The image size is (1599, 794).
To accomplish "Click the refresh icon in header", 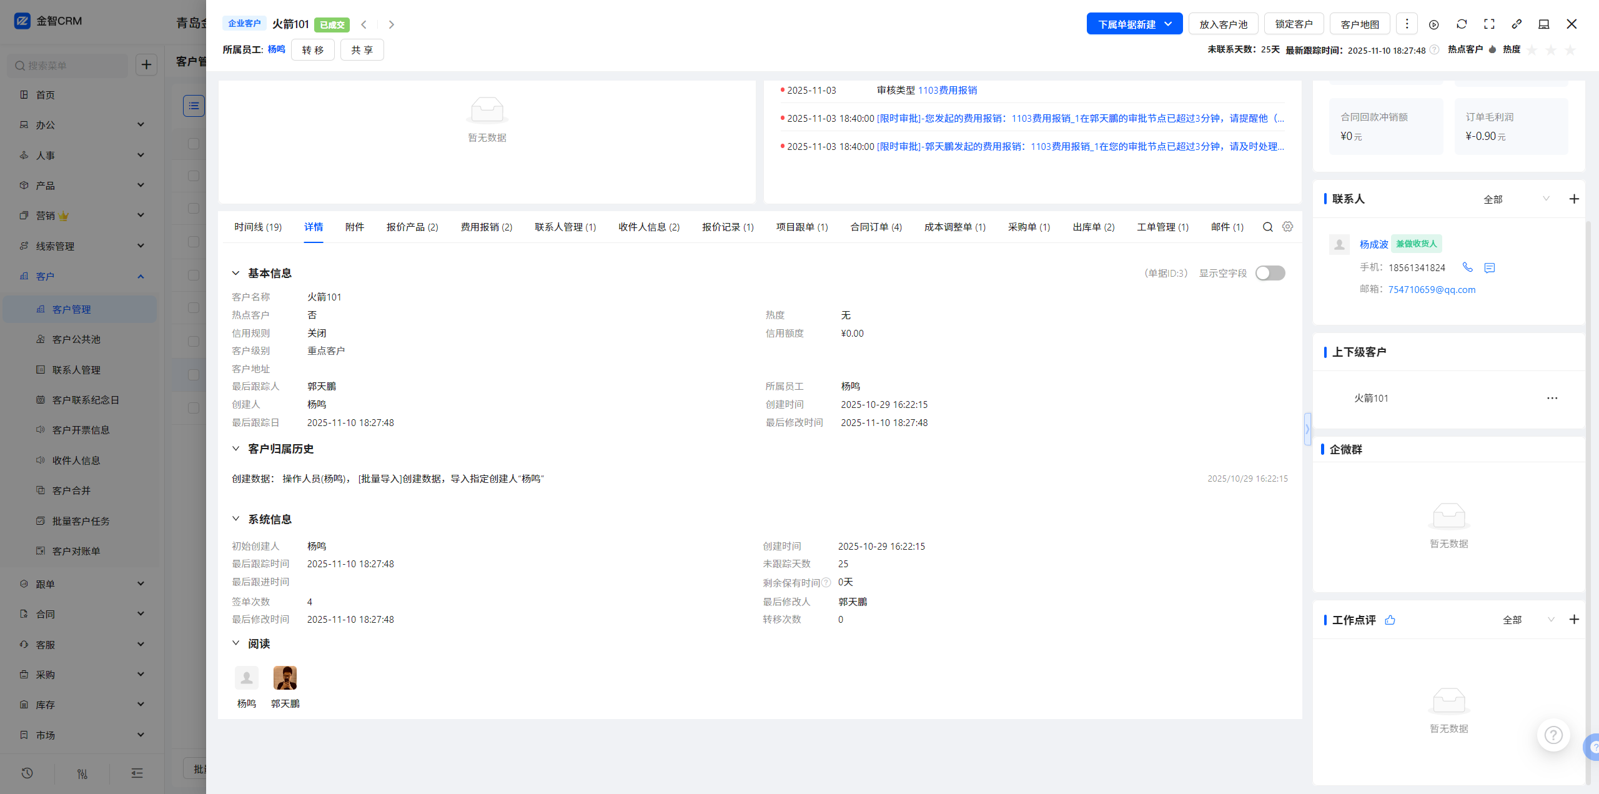I will click(1462, 24).
